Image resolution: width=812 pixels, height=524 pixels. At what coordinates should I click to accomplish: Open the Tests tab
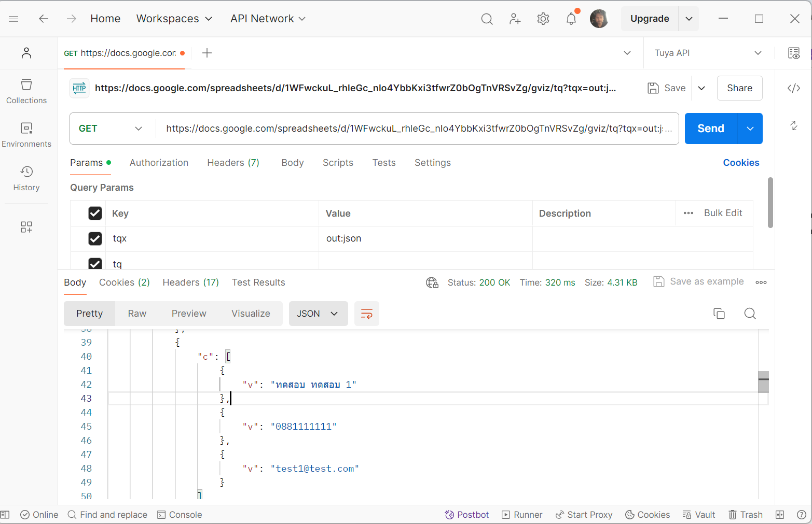click(384, 163)
